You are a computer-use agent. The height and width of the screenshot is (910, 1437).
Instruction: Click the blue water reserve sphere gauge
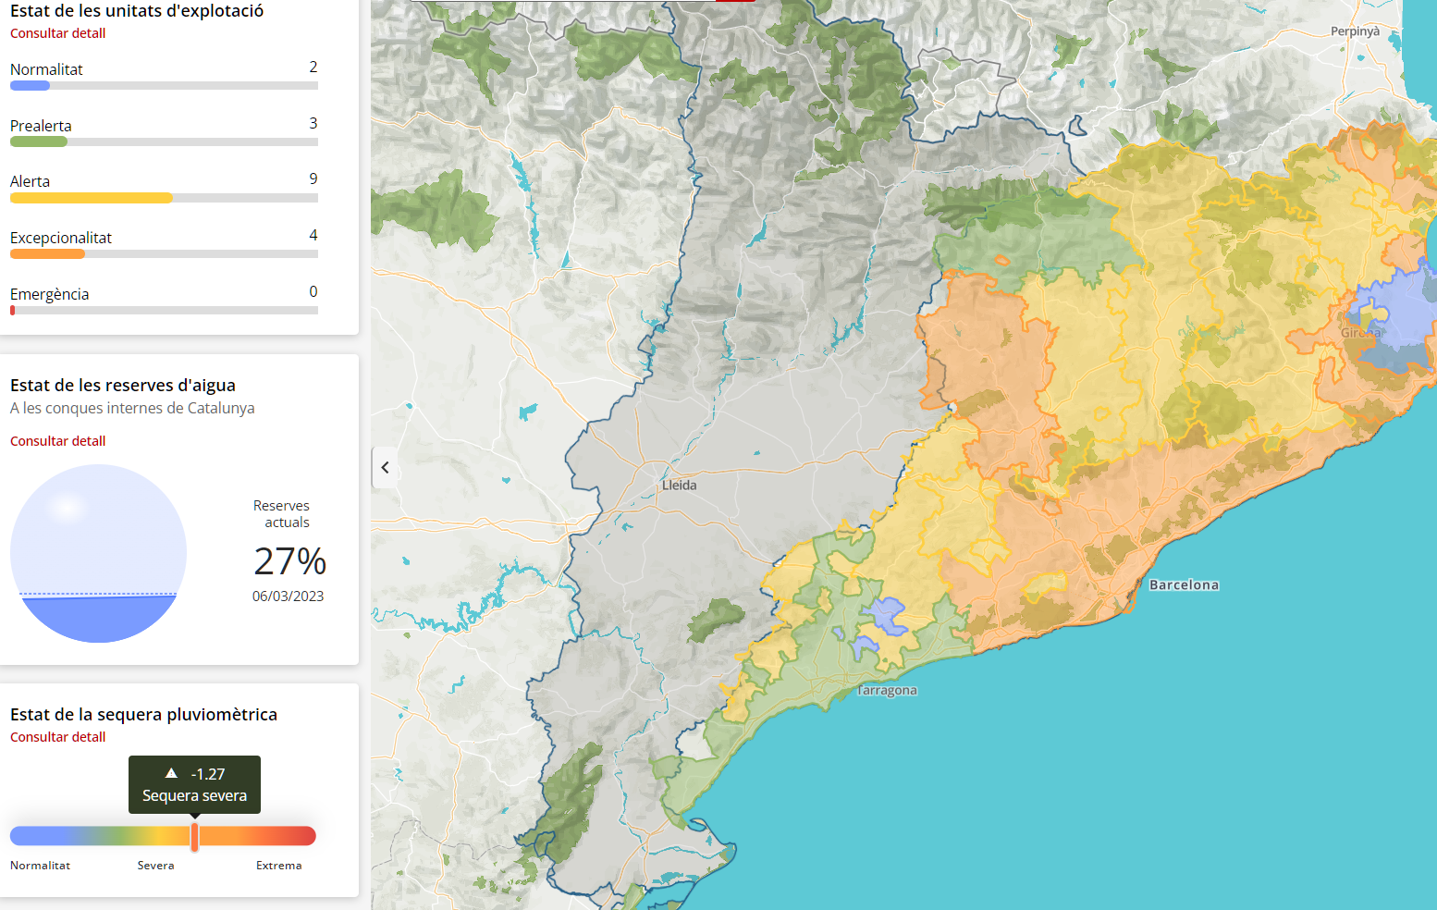click(x=98, y=552)
